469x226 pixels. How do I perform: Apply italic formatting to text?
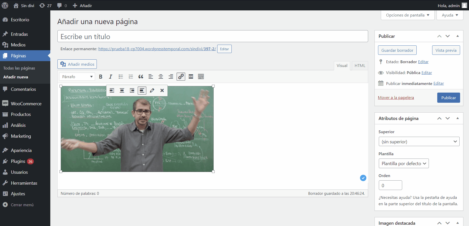point(111,77)
